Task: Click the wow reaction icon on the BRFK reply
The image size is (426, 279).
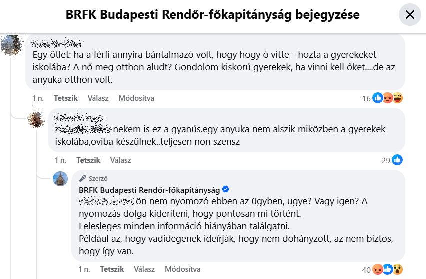Action: click(x=398, y=269)
